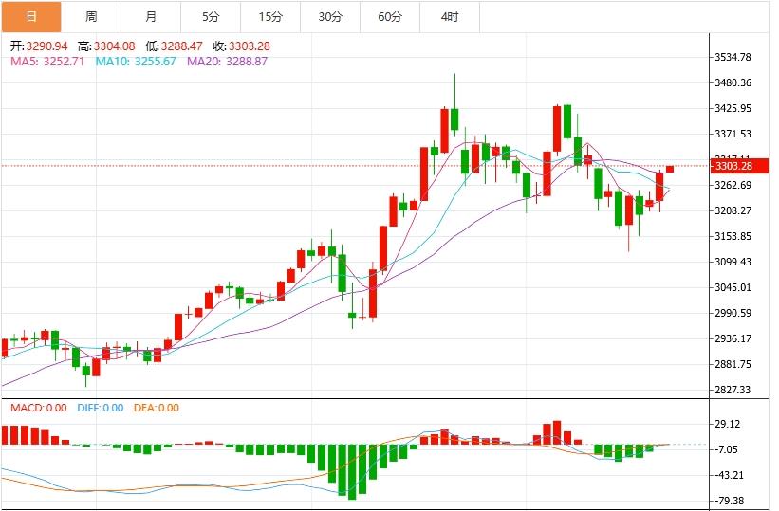
Task: Click the MA5 indicator label
Action: pyautogui.click(x=47, y=61)
